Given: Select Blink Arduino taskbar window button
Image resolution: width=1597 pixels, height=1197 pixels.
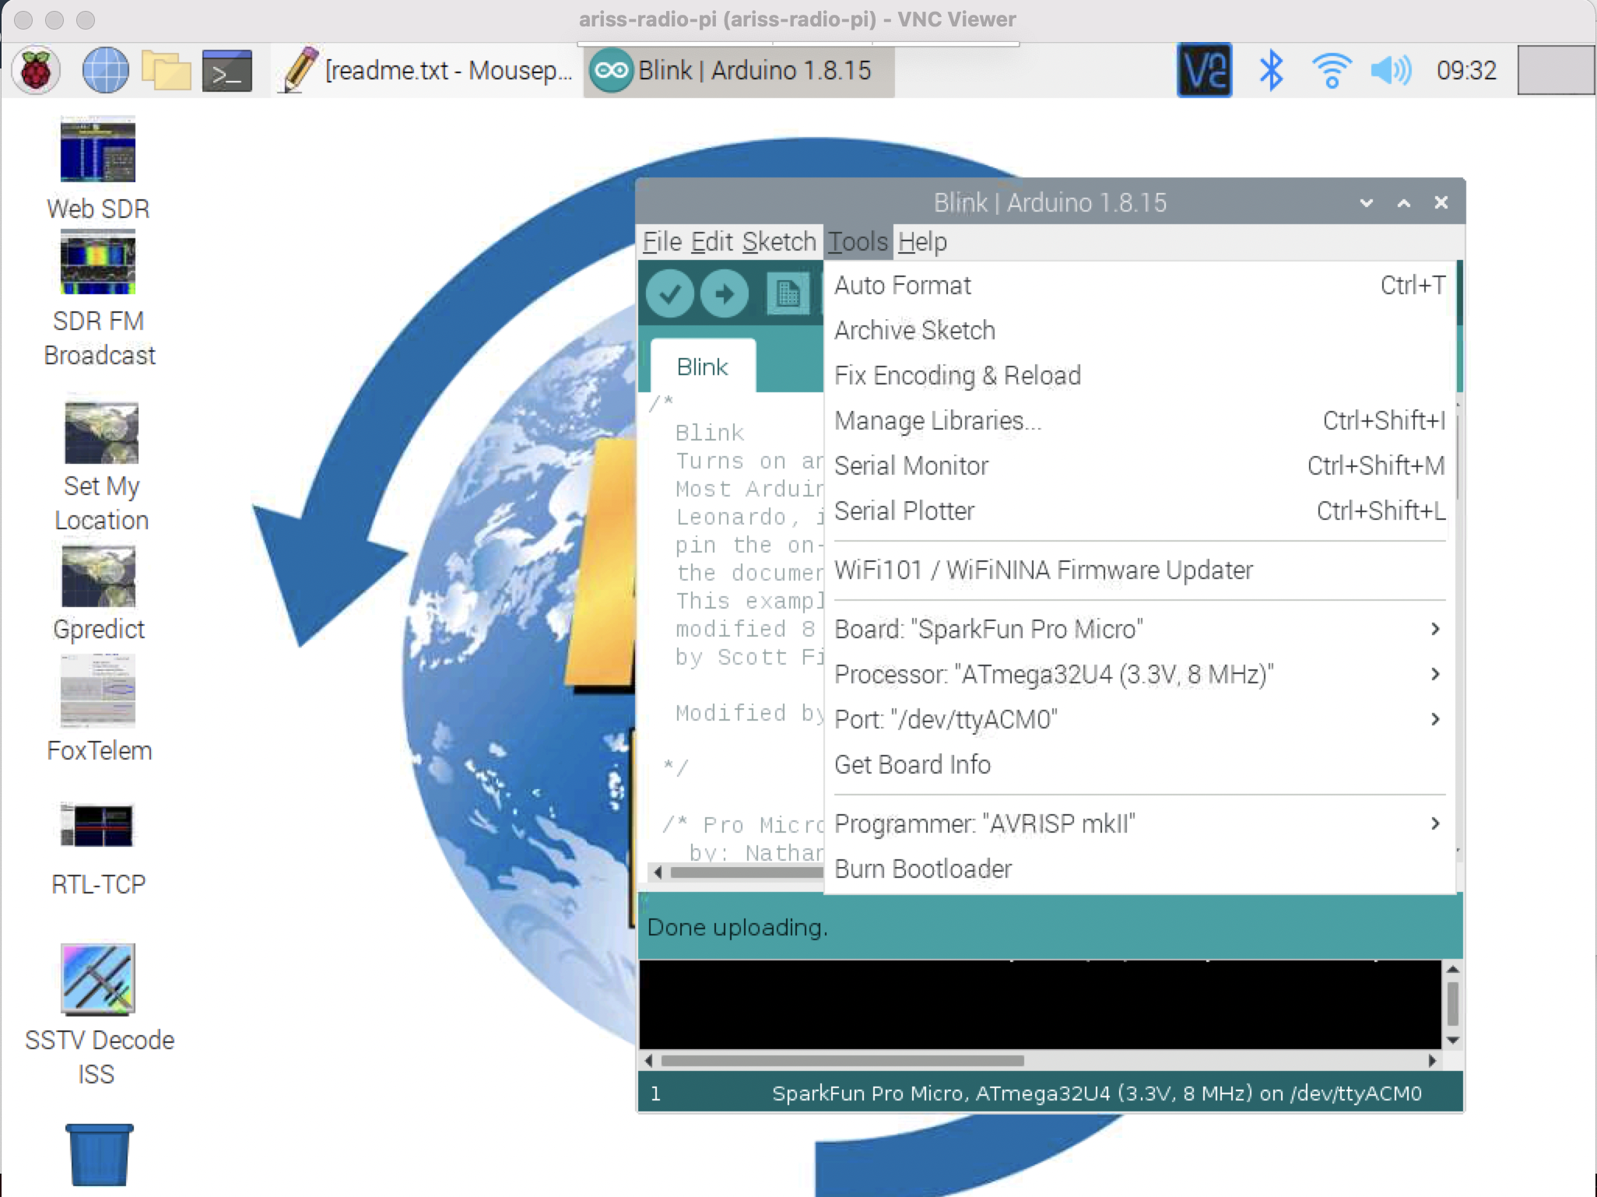Looking at the screenshot, I should point(739,71).
